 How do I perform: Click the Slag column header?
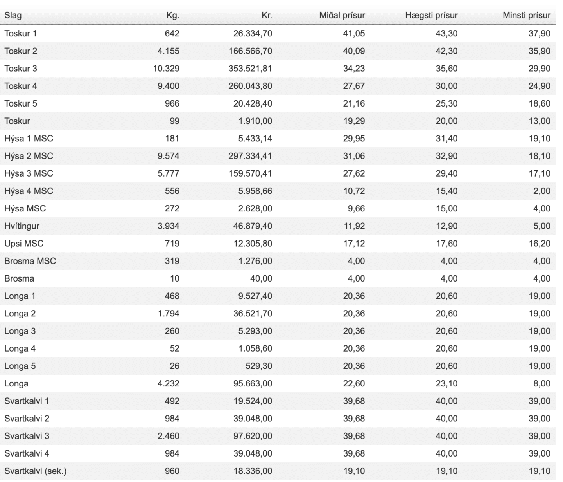13,16
